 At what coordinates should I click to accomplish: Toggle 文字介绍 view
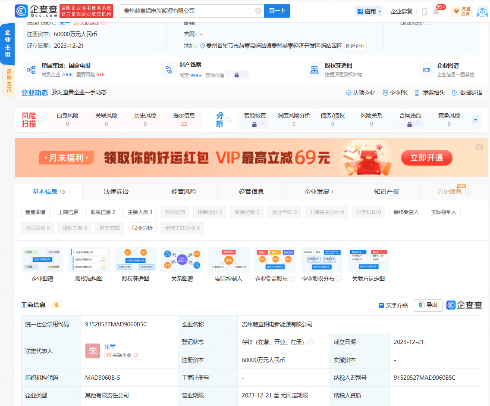393,305
